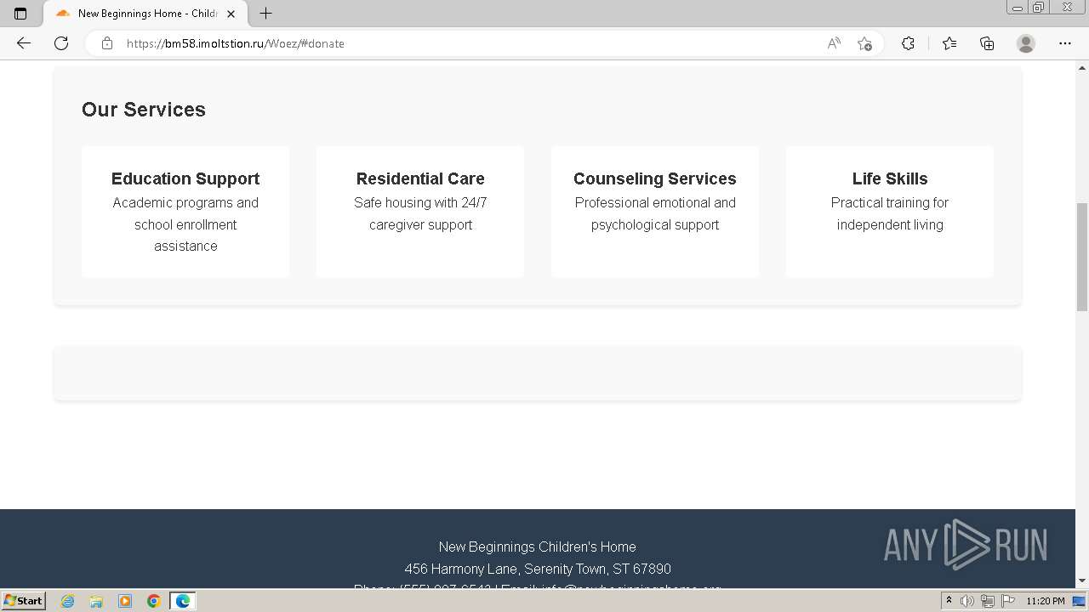Image resolution: width=1089 pixels, height=612 pixels.
Task: Click 'Practical training for independent living' text
Action: (890, 213)
